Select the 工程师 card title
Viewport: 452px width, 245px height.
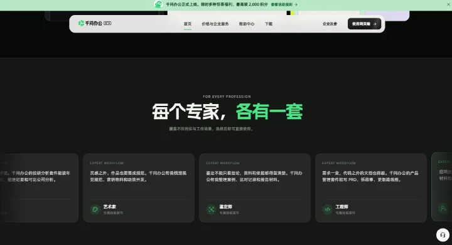[342, 207]
